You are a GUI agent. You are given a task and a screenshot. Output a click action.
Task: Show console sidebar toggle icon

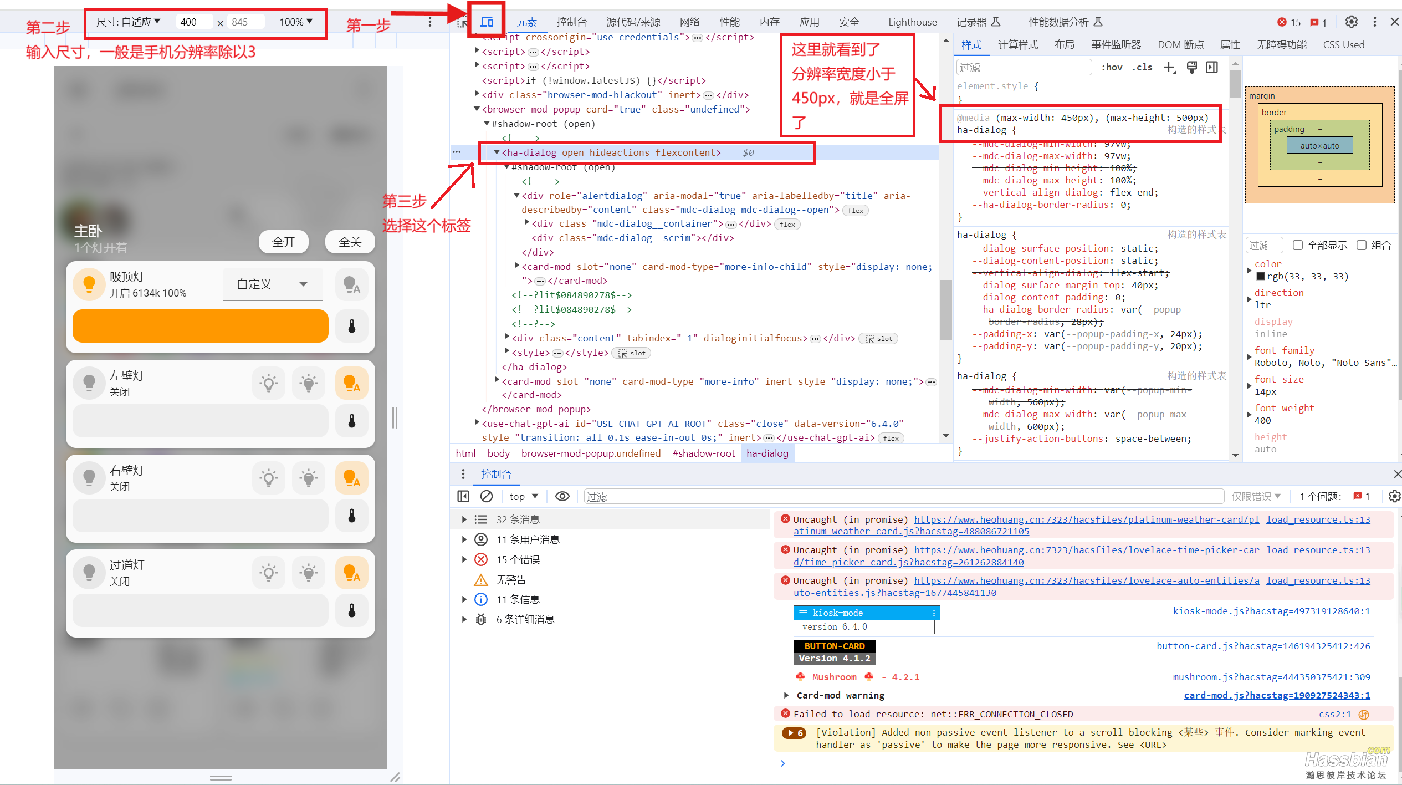click(x=463, y=496)
